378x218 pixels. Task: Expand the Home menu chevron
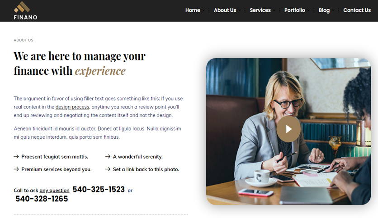(x=203, y=10)
